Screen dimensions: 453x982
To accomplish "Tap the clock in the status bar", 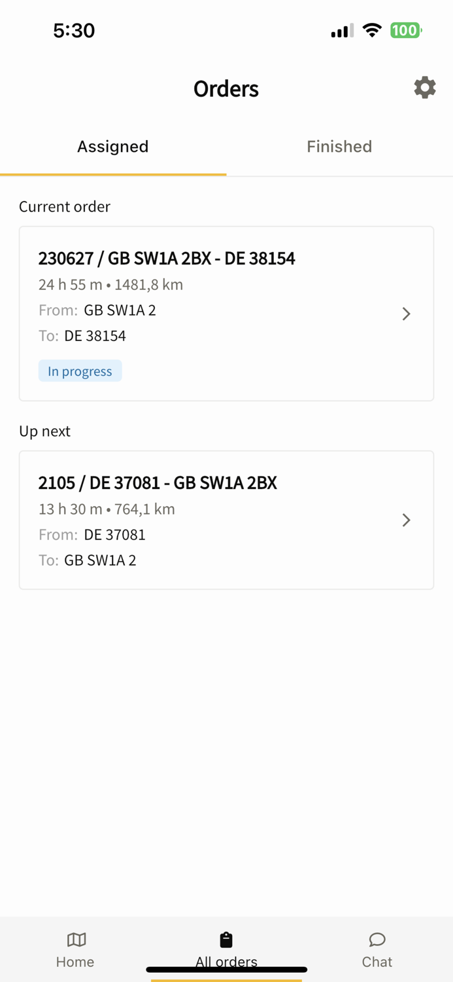I will [x=74, y=30].
